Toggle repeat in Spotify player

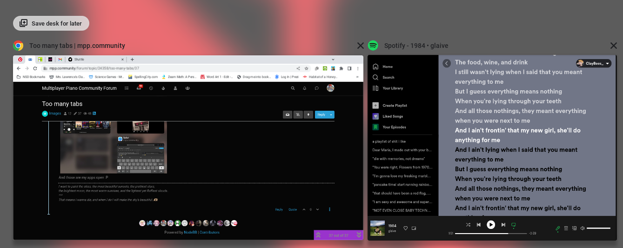click(x=514, y=225)
